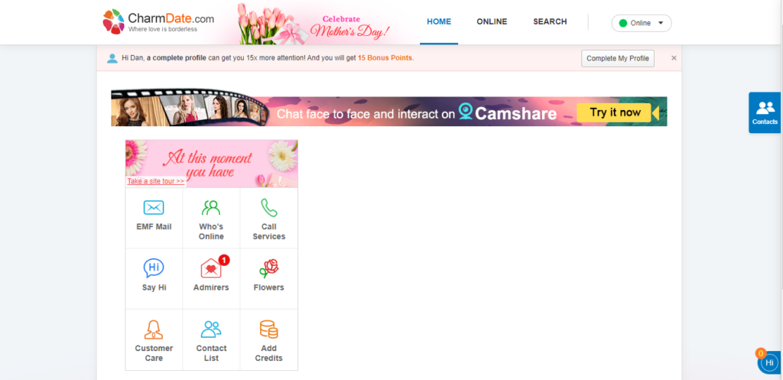Click the Camshare film strip photos
The width and height of the screenshot is (783, 380).
190,109
